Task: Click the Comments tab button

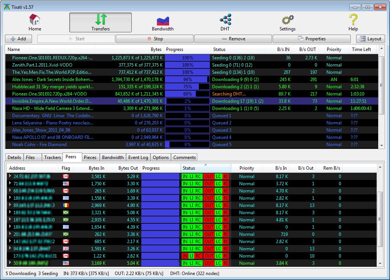Action: [184, 157]
